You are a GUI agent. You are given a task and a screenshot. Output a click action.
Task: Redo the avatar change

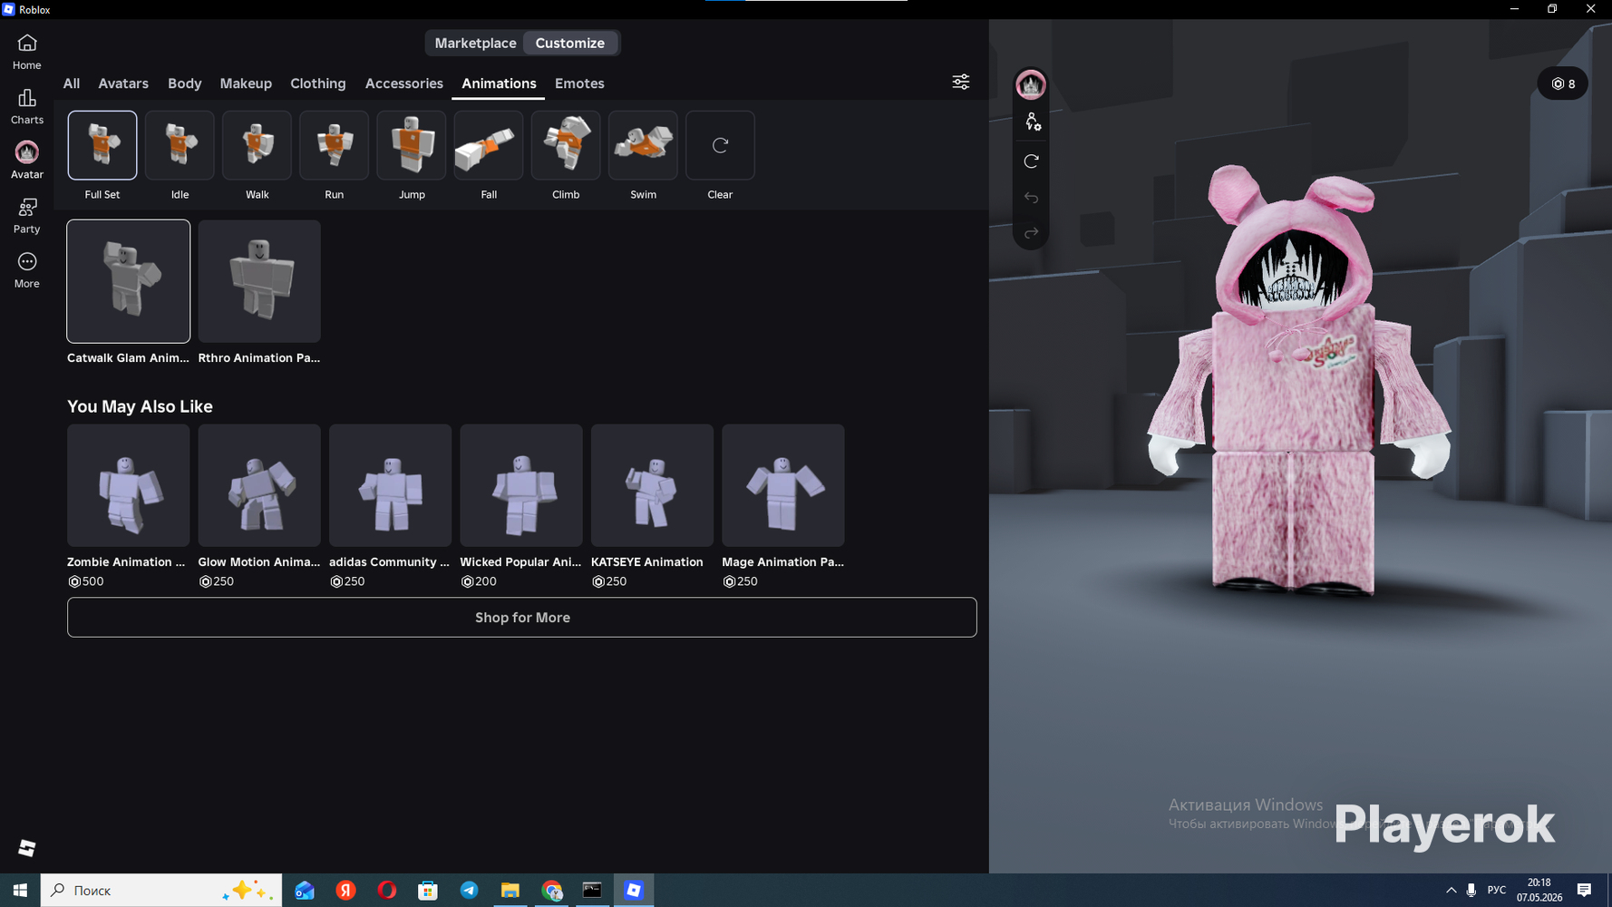1032,233
